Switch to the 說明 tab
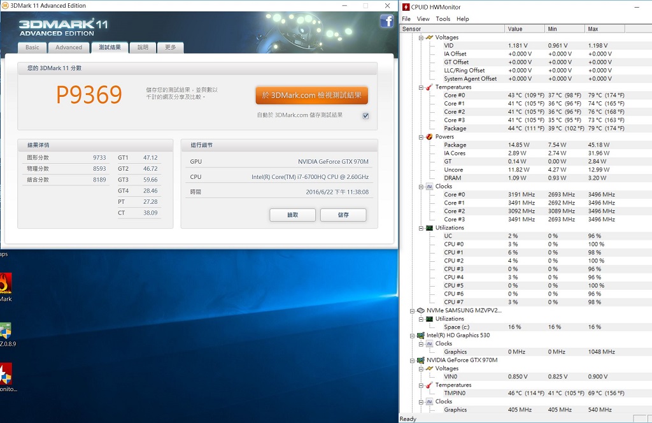Image resolution: width=652 pixels, height=423 pixels. [143, 47]
